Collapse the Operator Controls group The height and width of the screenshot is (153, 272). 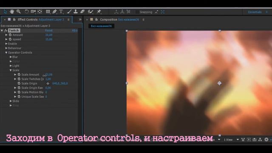(6, 53)
